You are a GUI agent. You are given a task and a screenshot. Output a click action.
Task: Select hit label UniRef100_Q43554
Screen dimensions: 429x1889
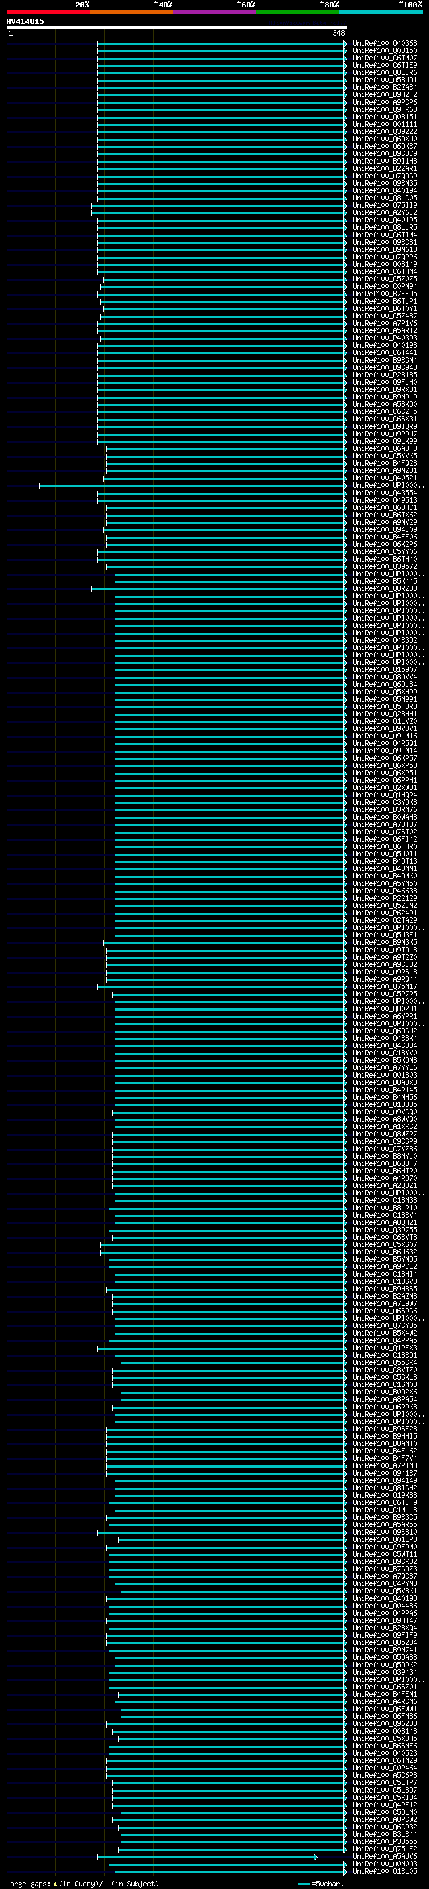[385, 493]
